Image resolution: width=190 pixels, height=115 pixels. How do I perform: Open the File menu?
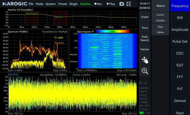pos(31,4)
